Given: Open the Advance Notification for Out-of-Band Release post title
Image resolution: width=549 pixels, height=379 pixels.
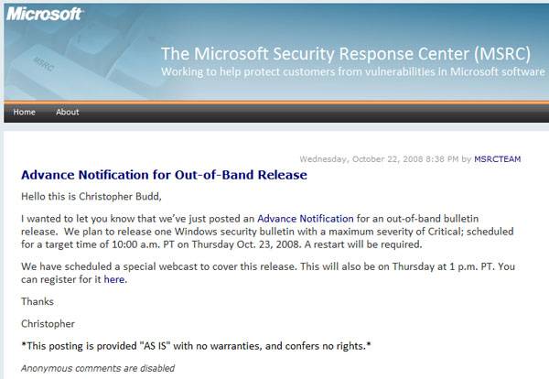Looking at the screenshot, I should pos(164,175).
